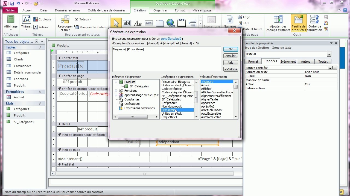
Task: Open the Fichier tab
Action: pos(10,10)
